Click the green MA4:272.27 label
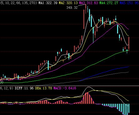139x115 pixels. pos(109,3)
